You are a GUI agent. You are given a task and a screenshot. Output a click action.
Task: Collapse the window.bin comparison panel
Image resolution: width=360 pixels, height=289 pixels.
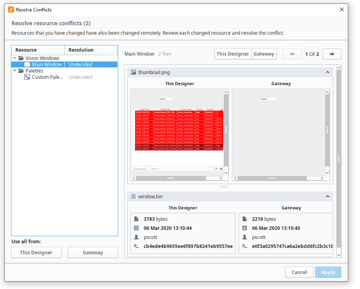(327, 196)
